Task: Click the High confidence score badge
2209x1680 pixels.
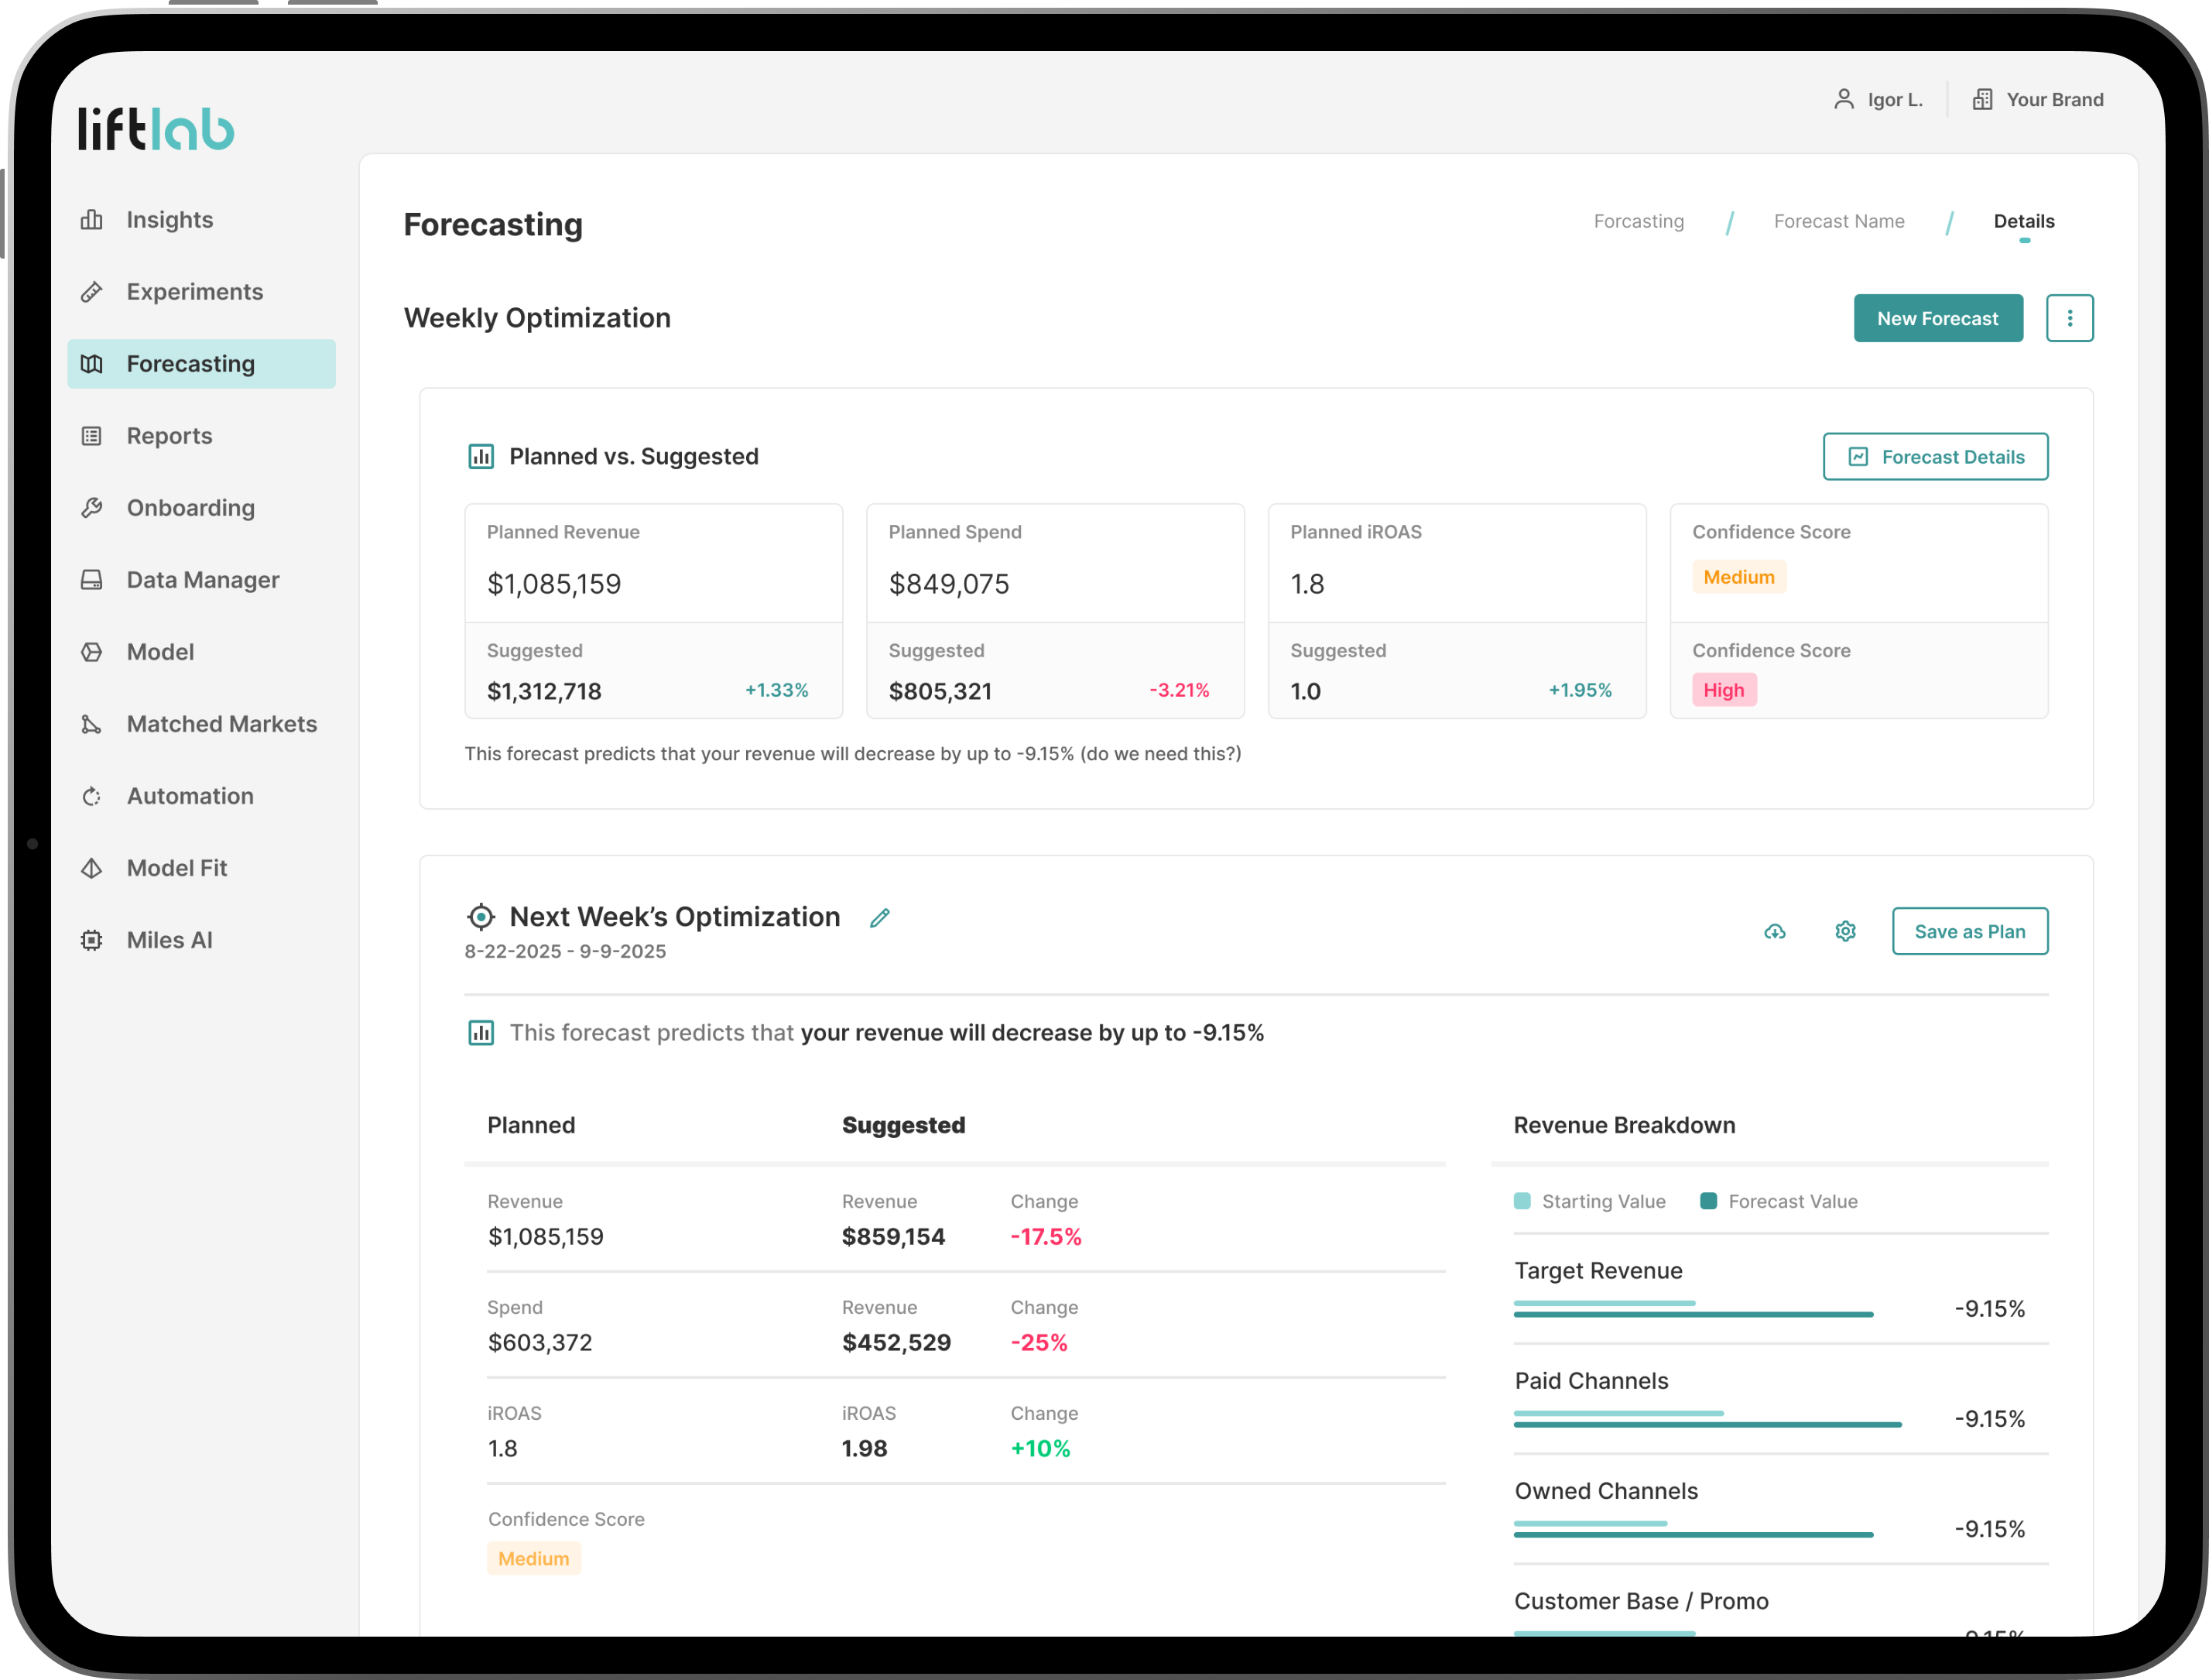Action: [x=1723, y=690]
